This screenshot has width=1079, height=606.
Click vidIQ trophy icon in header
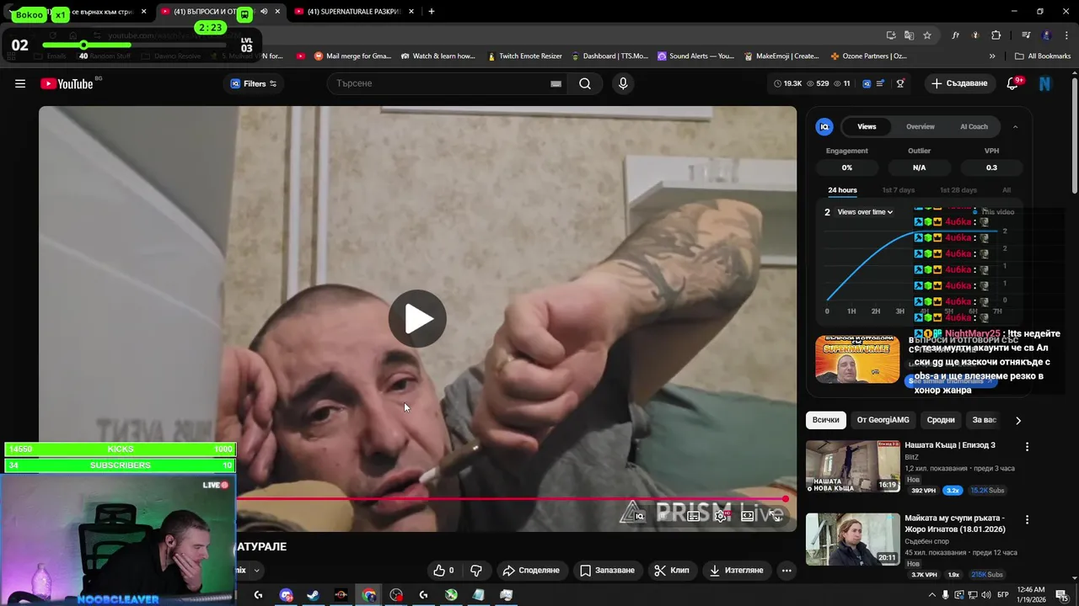pos(900,83)
